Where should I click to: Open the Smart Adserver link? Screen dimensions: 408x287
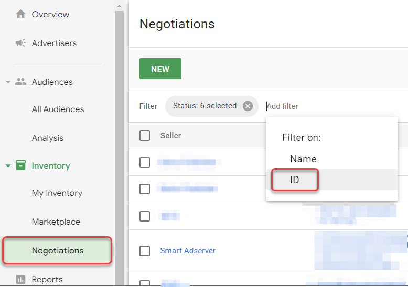188,251
